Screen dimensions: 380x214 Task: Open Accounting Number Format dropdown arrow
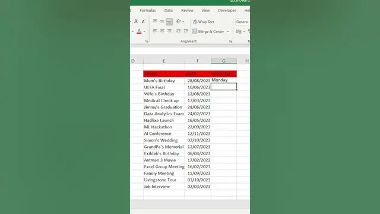pos(244,32)
